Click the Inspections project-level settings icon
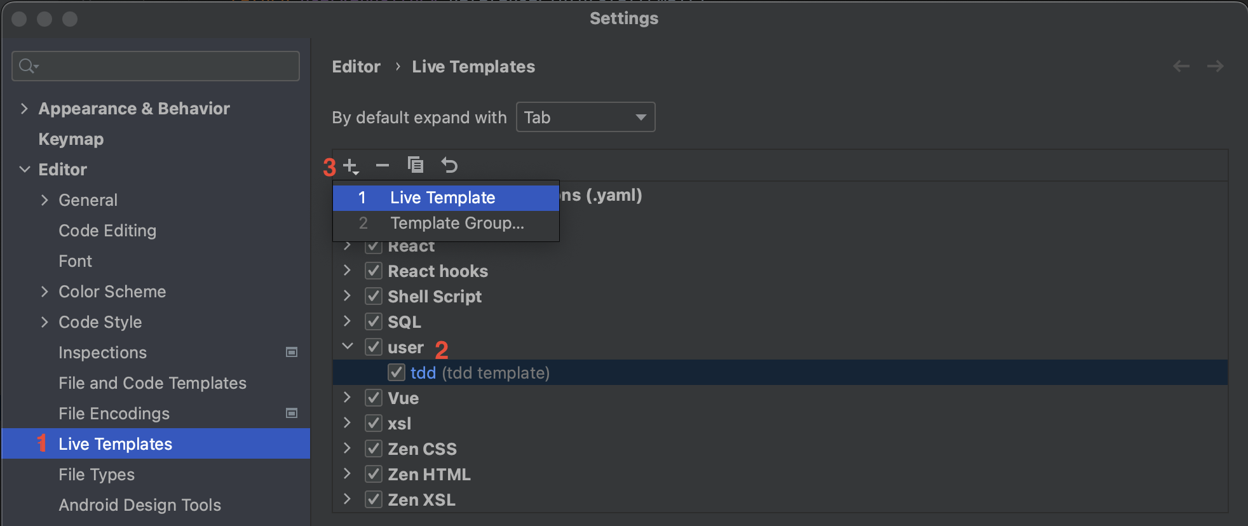Viewport: 1248px width, 526px height. pyautogui.click(x=292, y=353)
